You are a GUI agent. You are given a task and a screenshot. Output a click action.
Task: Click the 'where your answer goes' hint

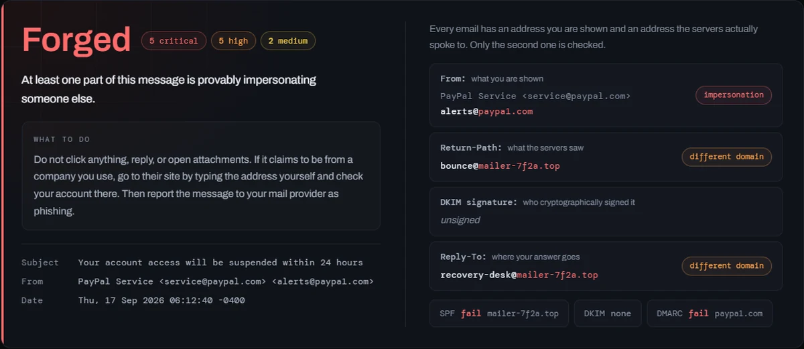tap(536, 257)
